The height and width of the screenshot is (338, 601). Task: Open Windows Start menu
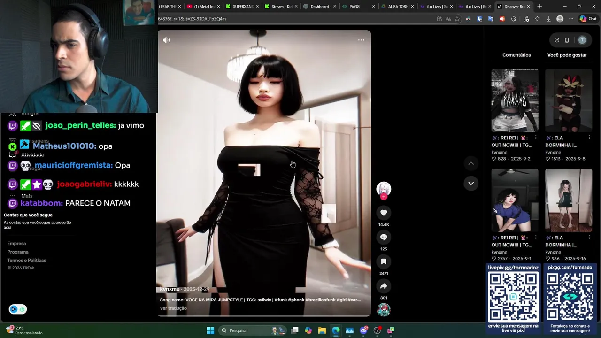(210, 330)
